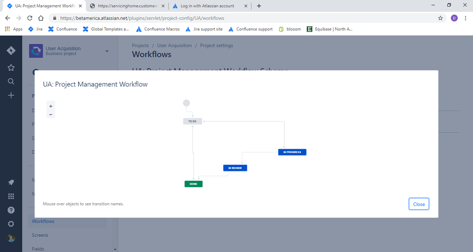Open the Chrome three-dot menu
This screenshot has width=473, height=252.
click(465, 18)
